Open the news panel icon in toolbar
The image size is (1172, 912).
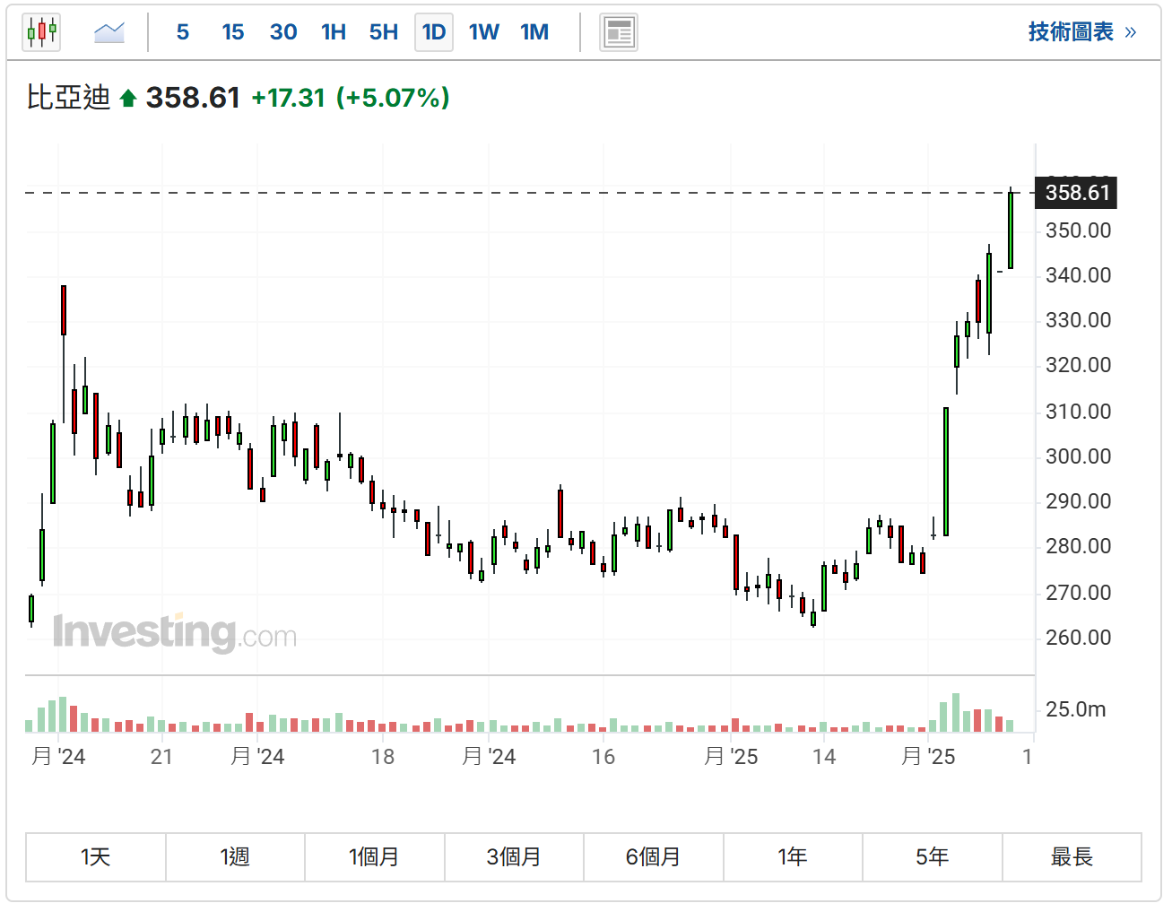coord(618,33)
